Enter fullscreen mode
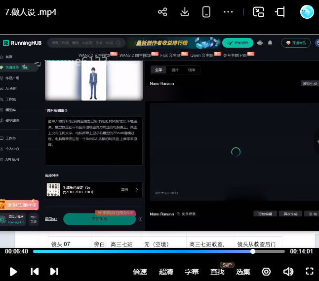Viewport: 319px width, 281px height. [x=310, y=271]
